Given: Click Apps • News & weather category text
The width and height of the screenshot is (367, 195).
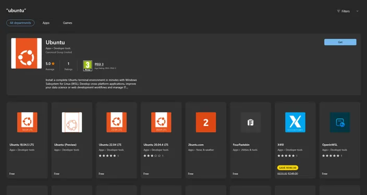Looking at the screenshot, I should [x=201, y=150].
